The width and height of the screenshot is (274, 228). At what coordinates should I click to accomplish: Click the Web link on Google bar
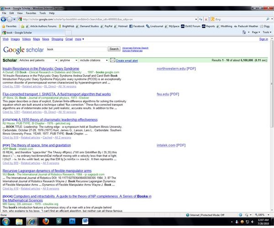pos(5,39)
